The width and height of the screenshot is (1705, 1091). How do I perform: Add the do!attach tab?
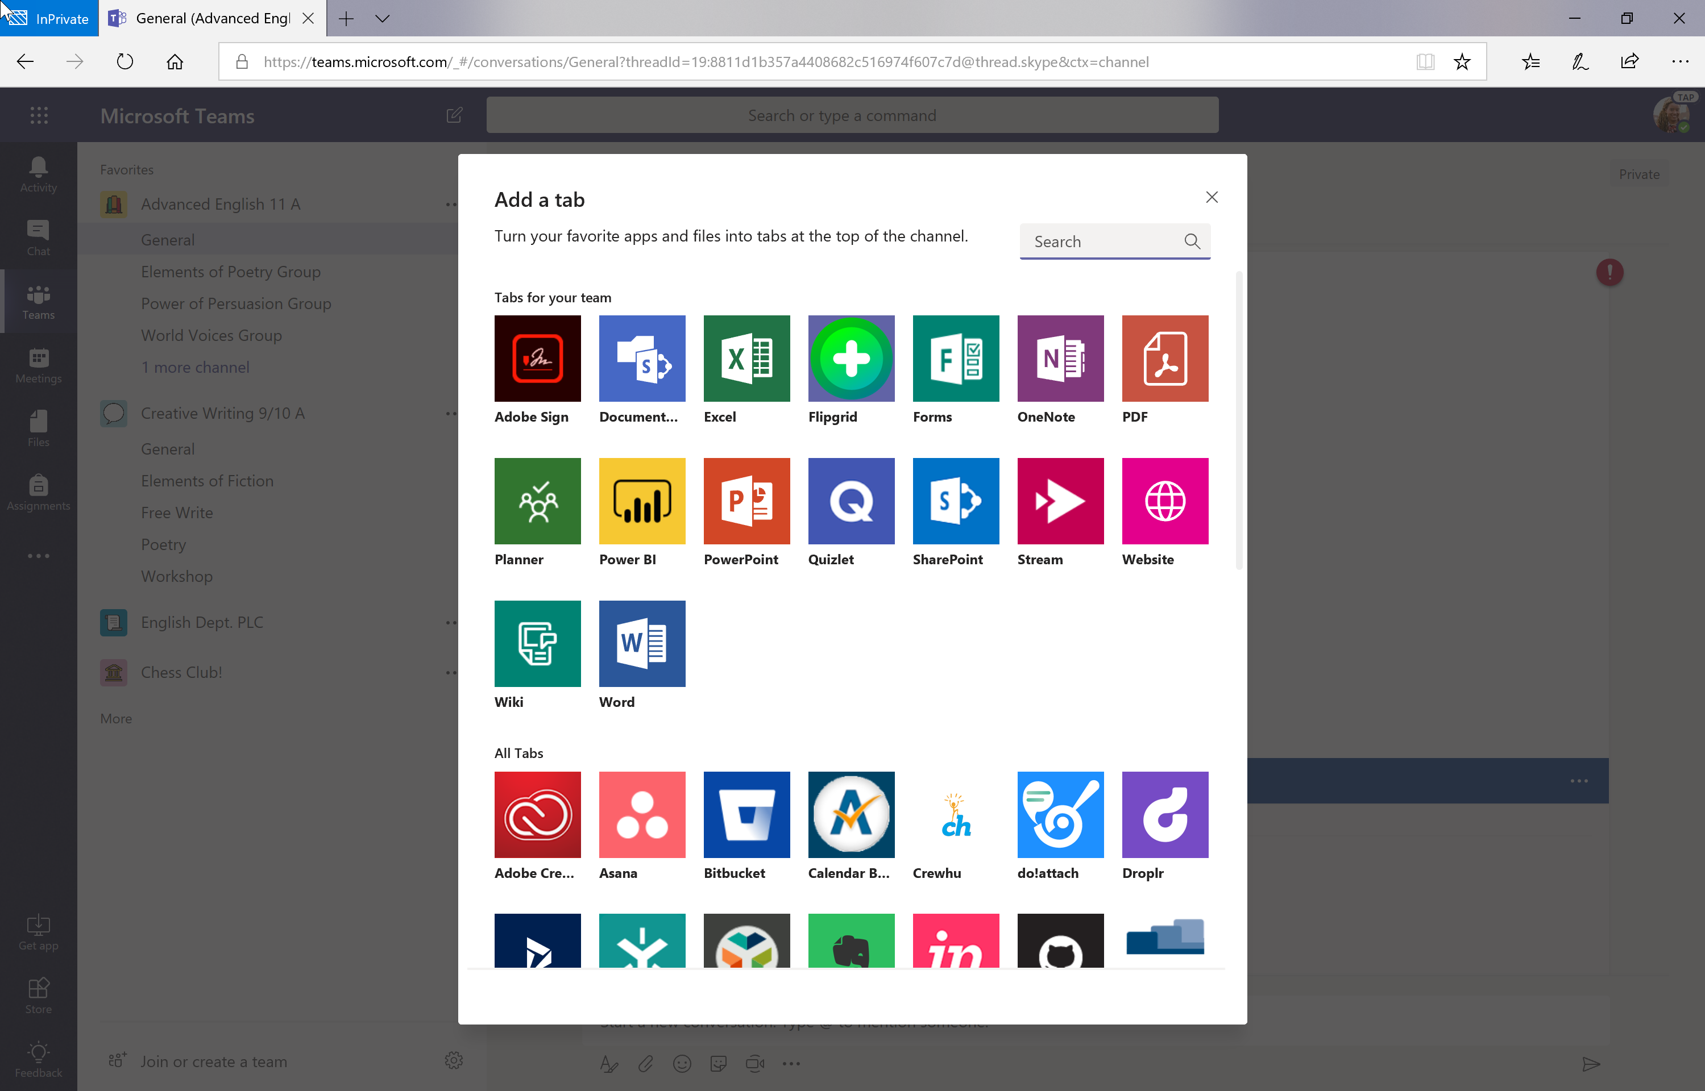[1060, 815]
